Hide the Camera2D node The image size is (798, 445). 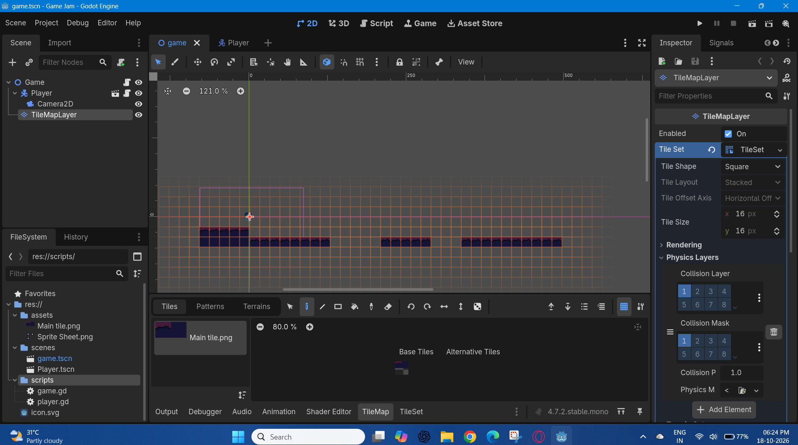tap(139, 104)
